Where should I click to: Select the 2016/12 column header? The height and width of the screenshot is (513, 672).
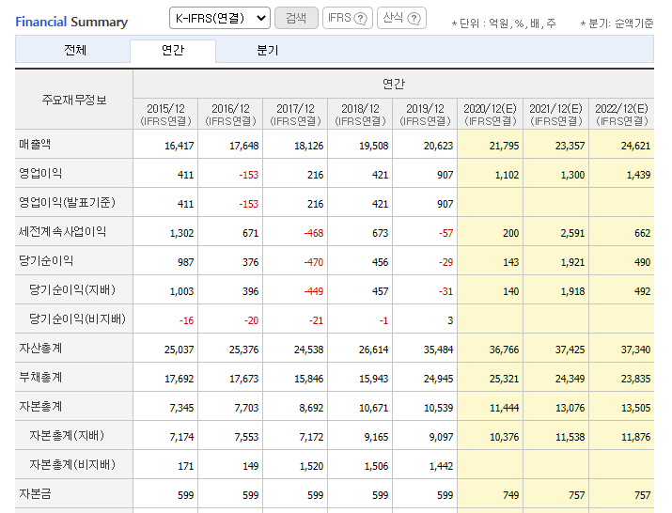click(x=230, y=114)
